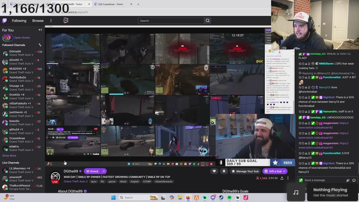
Task: Go to the Twitch home logo
Action: 4,20
